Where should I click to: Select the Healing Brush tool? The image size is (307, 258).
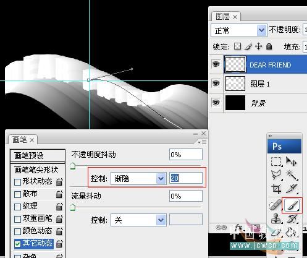(x=275, y=205)
